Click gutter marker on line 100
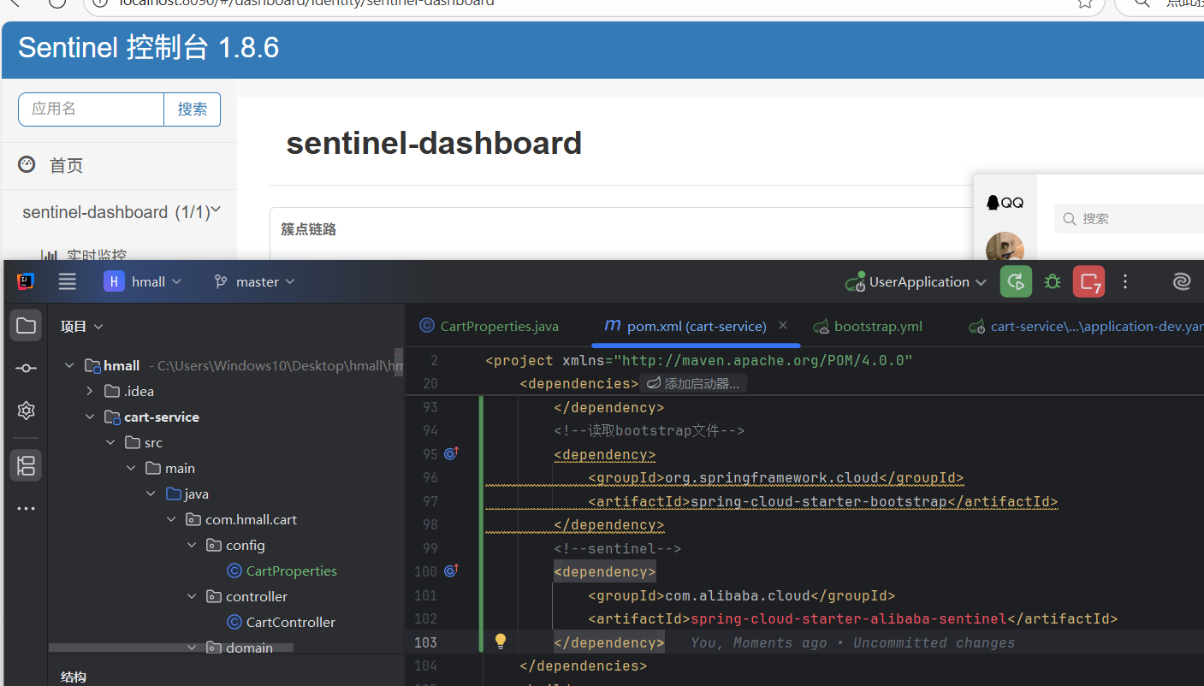1204x686 pixels. 451,571
